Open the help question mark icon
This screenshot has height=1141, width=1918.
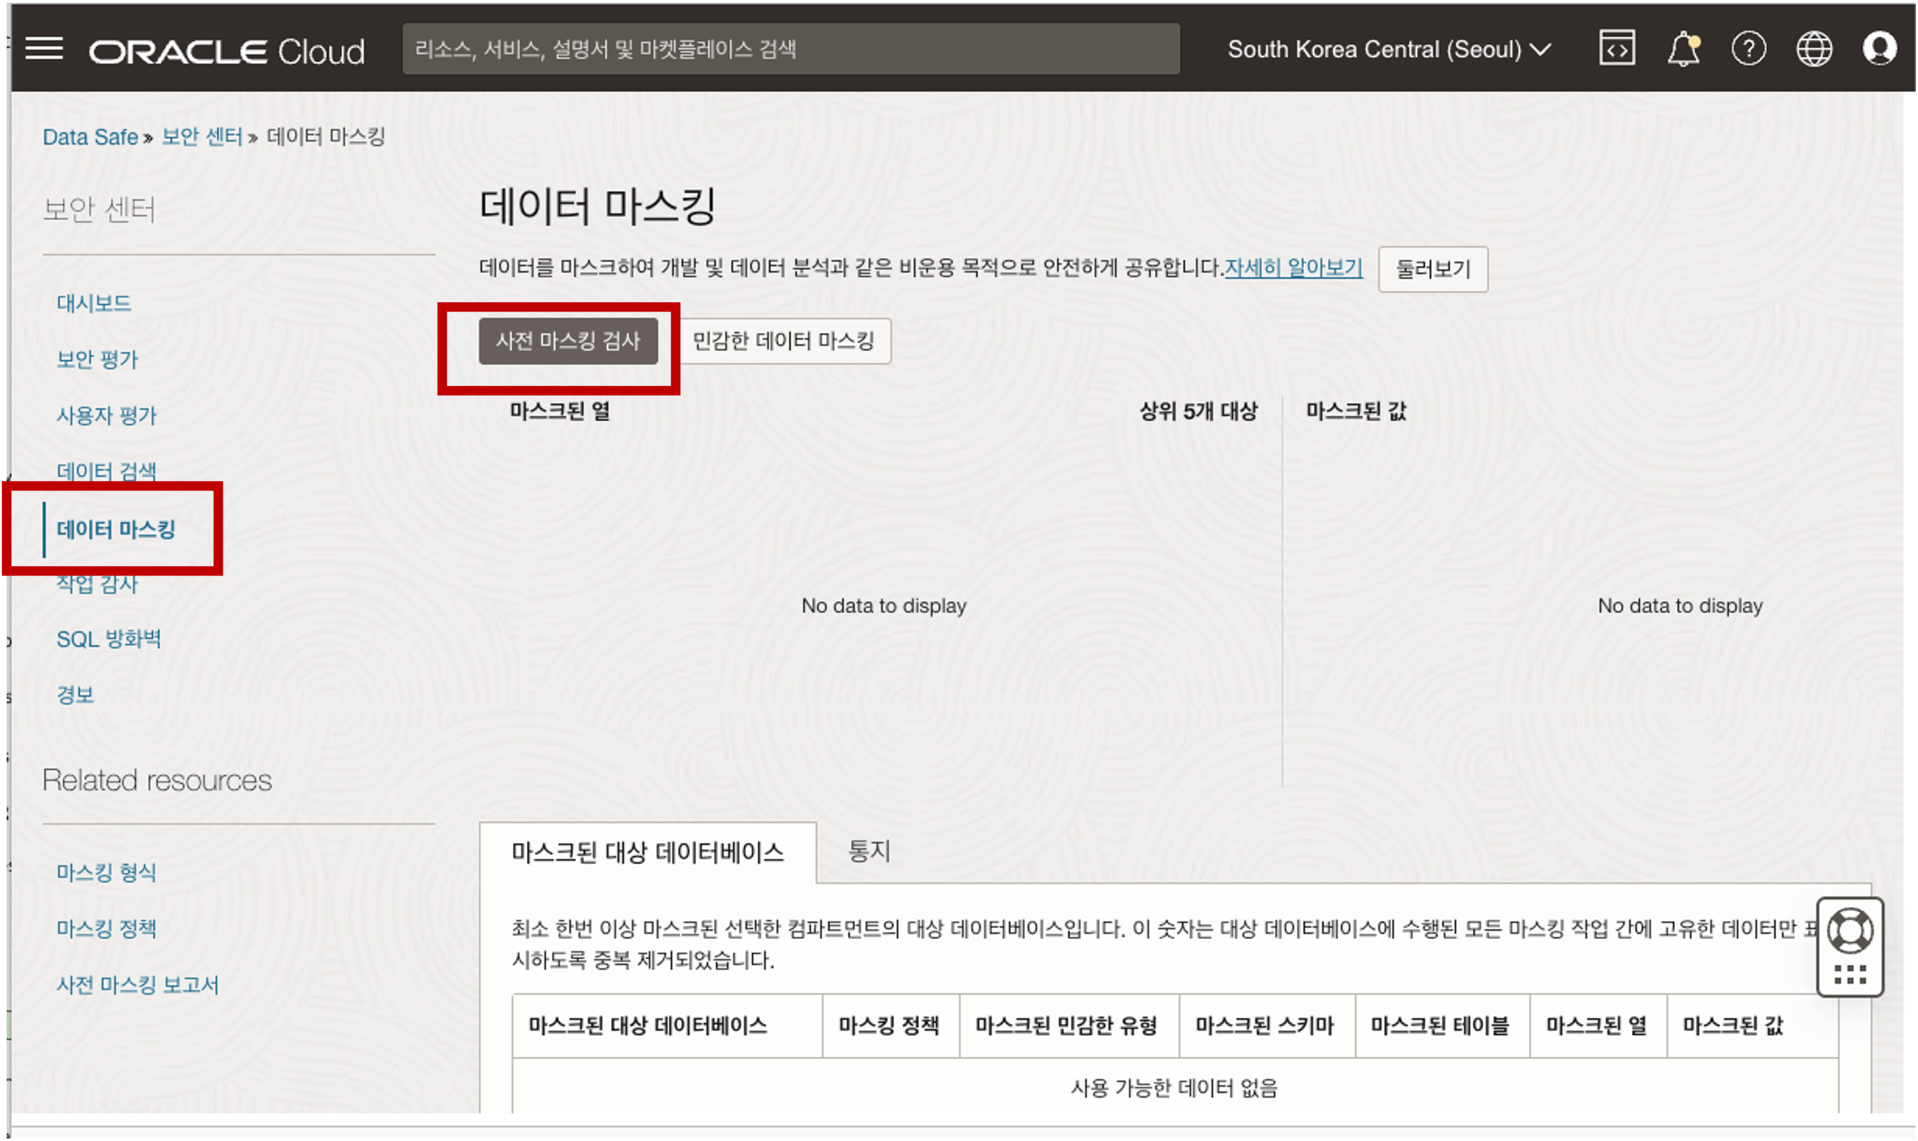pos(1748,49)
